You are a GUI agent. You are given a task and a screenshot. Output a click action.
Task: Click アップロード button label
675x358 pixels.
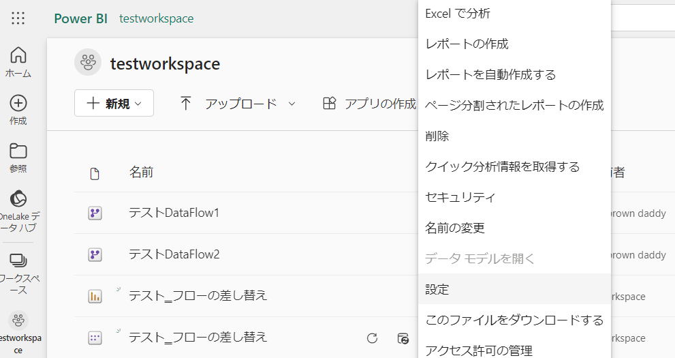point(241,104)
